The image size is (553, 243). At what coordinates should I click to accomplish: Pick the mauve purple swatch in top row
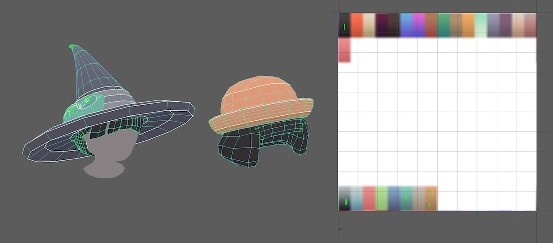(x=506, y=25)
